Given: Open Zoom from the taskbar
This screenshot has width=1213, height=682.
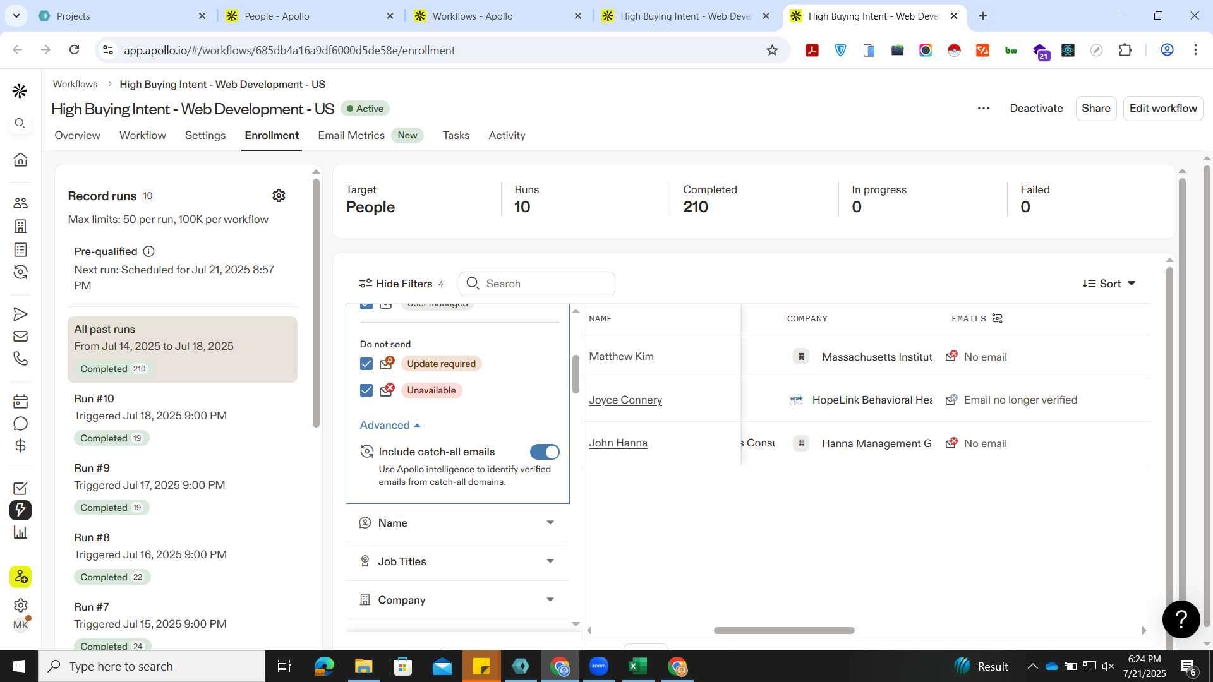Looking at the screenshot, I should click(x=599, y=666).
